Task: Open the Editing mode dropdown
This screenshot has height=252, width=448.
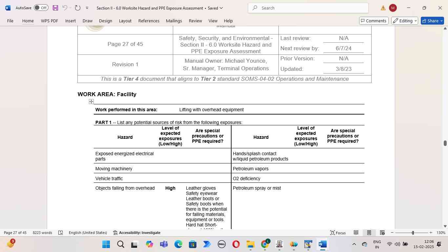Action: [x=405, y=21]
